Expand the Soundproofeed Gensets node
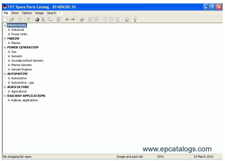The image size is (225, 161). point(9,61)
